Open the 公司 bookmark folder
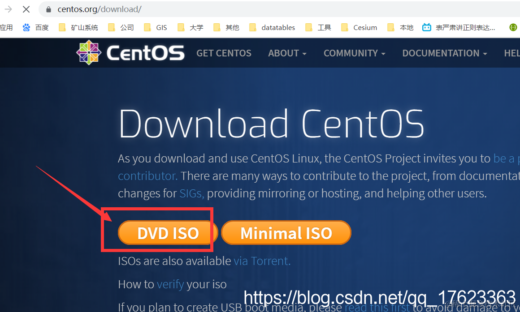 (121, 27)
